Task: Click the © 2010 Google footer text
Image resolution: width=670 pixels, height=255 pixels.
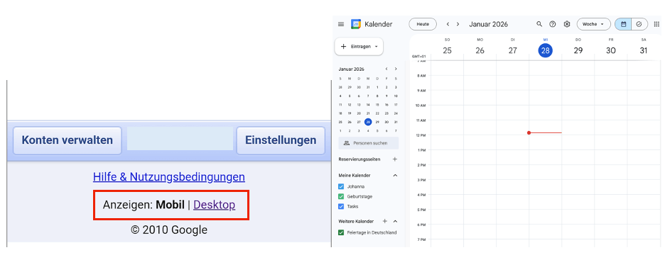Action: pos(169,230)
